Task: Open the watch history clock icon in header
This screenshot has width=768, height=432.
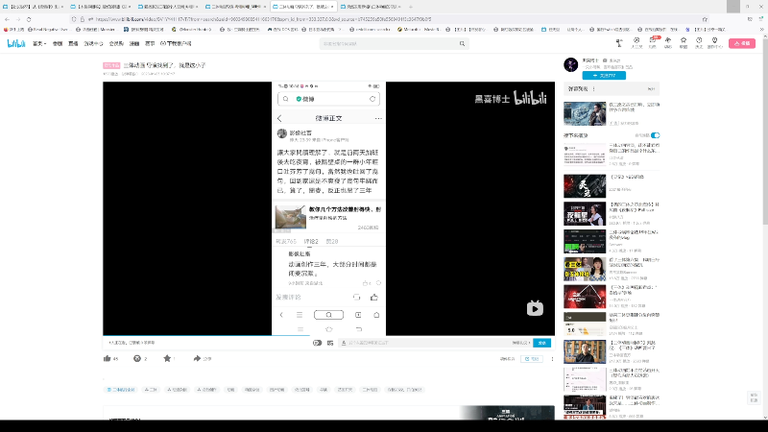Action: (x=699, y=42)
